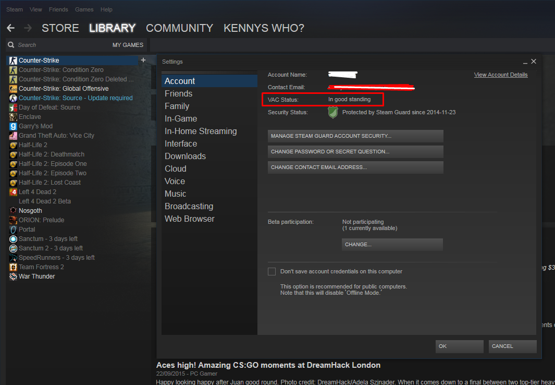Select Music settings category
555x385 pixels.
(x=209, y=194)
